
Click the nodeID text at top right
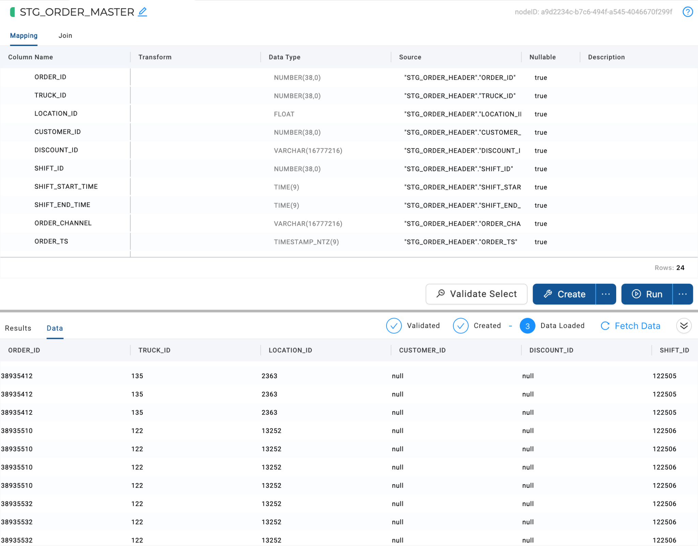tap(593, 12)
